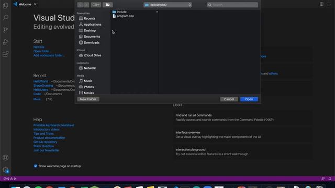Click the split editor icon
Image resolution: width=335 pixels, height=188 pixels.
321,4
